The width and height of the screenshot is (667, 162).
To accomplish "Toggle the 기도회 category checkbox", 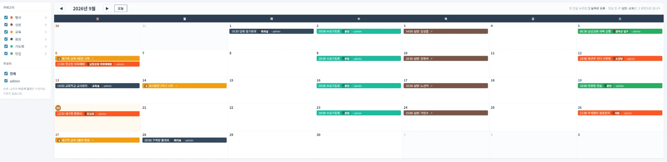I will pos(6,46).
